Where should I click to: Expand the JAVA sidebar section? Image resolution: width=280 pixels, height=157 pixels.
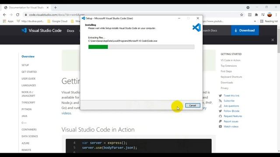24,116
